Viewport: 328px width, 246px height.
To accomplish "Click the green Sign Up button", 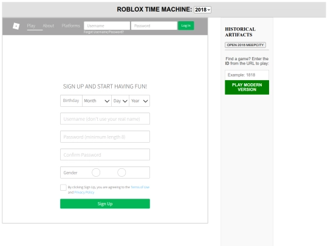I will (105, 203).
